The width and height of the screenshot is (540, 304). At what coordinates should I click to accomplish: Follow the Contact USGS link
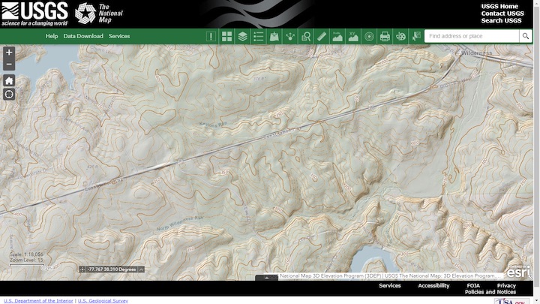point(502,14)
